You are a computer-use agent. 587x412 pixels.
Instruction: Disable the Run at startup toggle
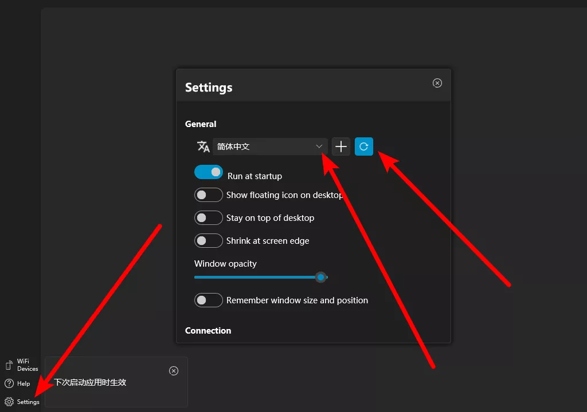[x=209, y=172]
